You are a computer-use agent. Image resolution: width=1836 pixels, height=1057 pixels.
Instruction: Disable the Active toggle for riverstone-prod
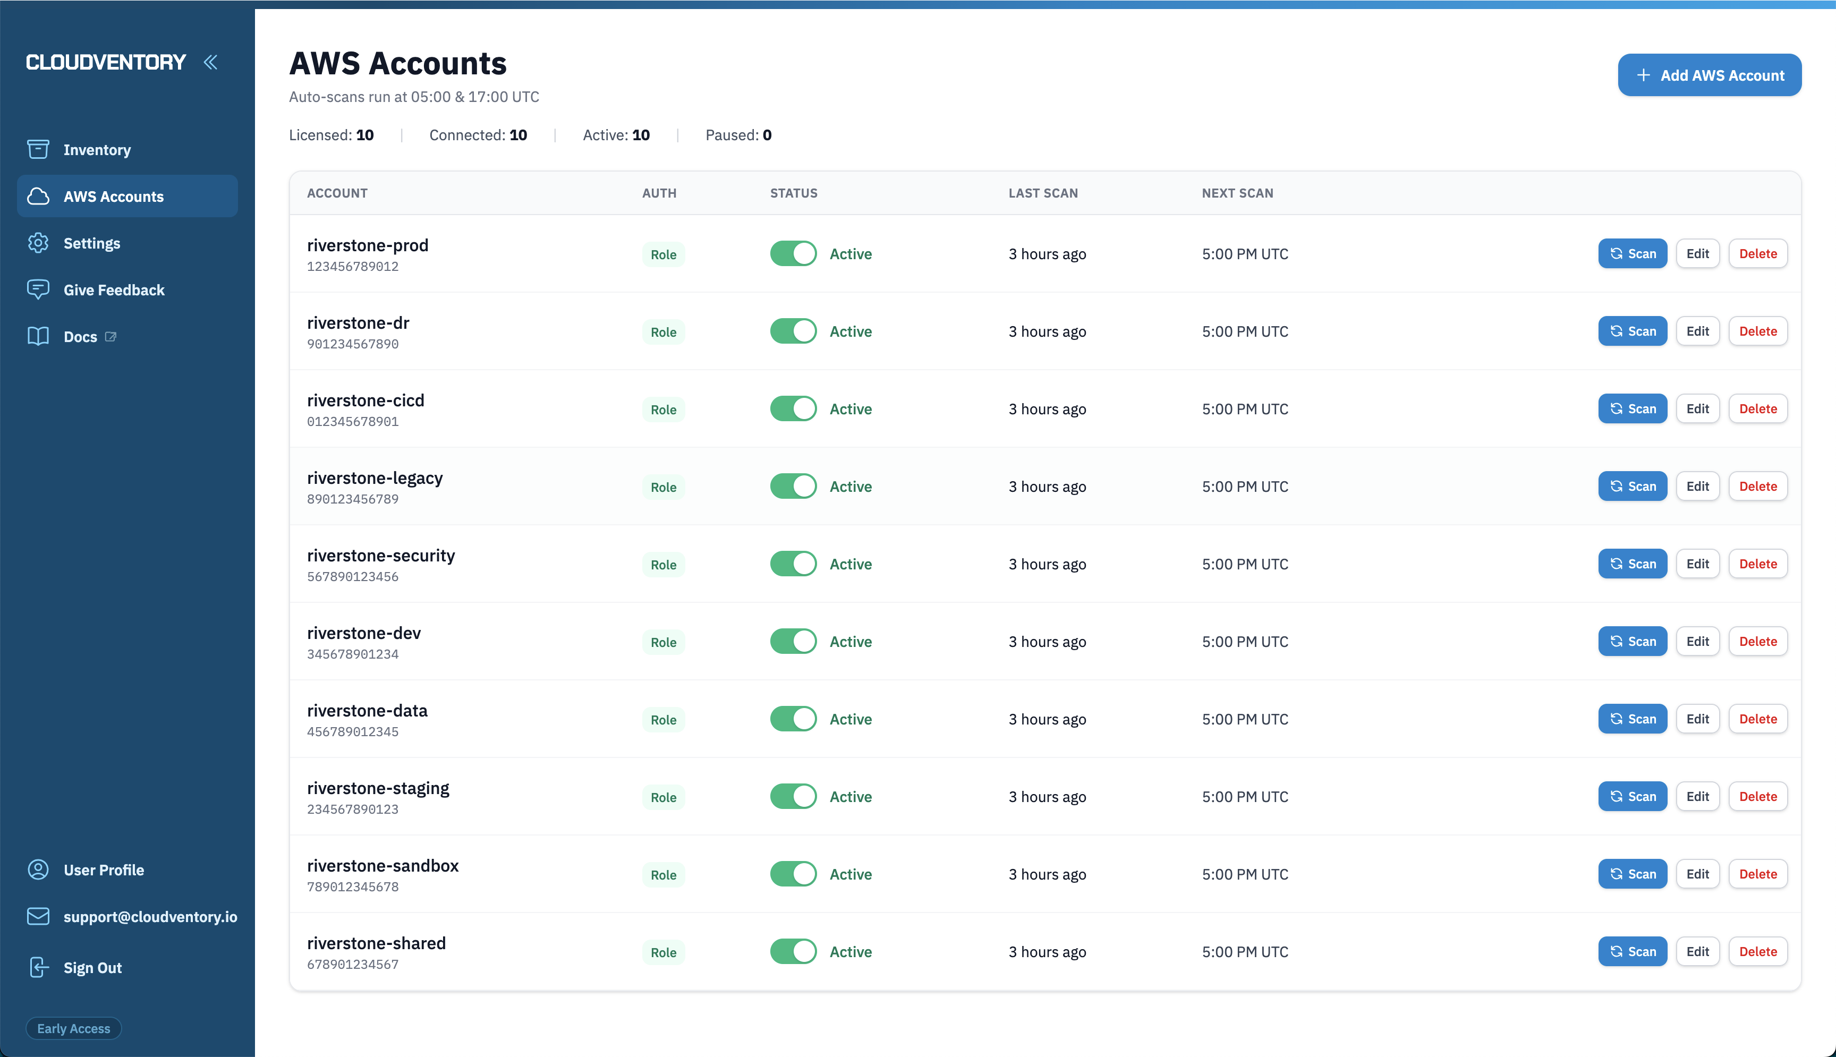point(793,253)
